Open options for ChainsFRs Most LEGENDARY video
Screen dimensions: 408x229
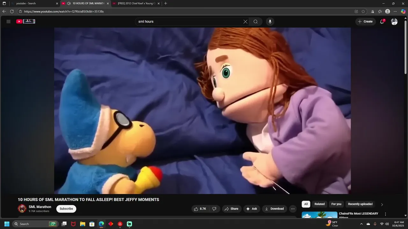(x=385, y=214)
